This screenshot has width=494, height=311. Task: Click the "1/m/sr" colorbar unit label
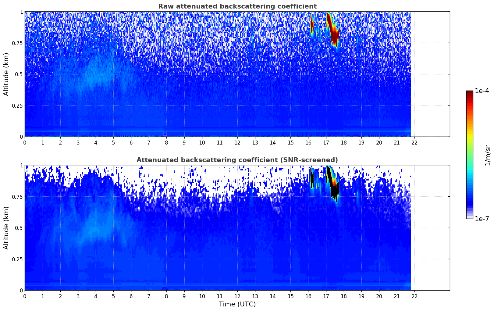488,155
